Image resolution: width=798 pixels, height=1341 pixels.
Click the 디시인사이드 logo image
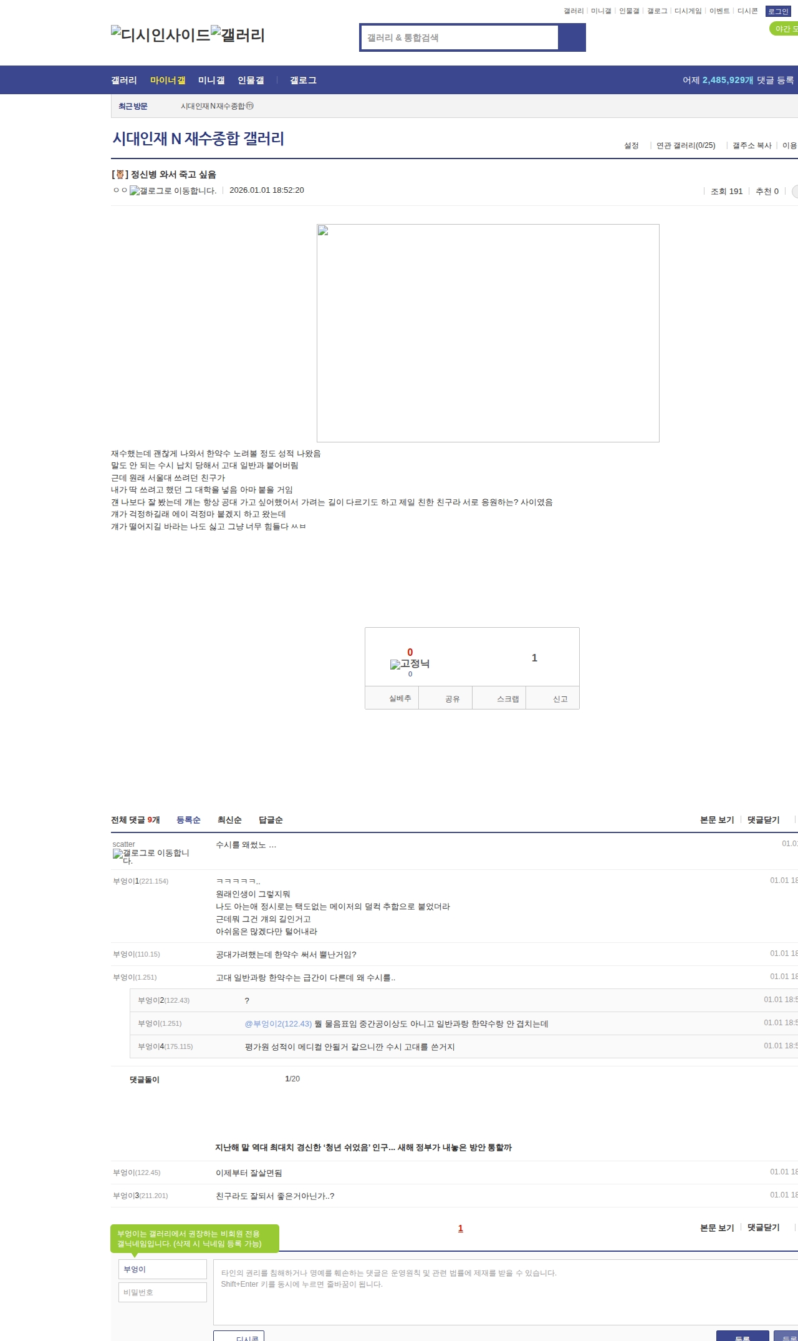click(161, 35)
